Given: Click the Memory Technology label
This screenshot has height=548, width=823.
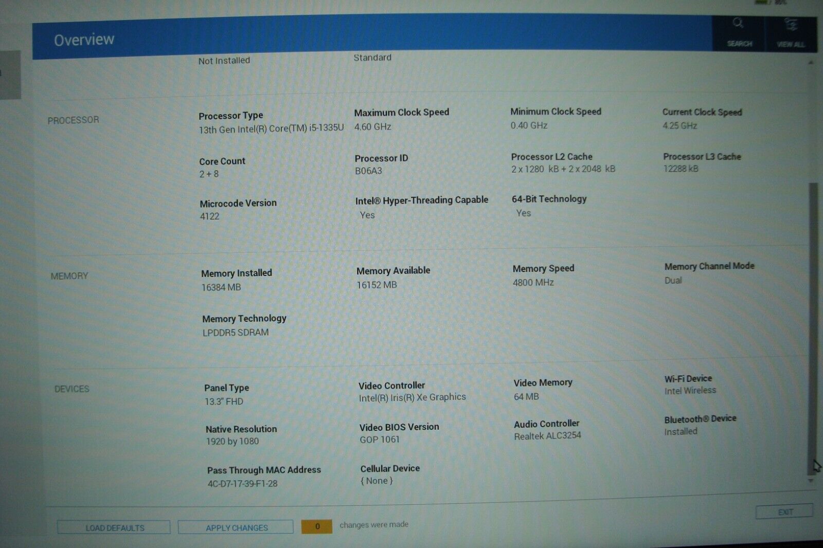Looking at the screenshot, I should tap(244, 318).
